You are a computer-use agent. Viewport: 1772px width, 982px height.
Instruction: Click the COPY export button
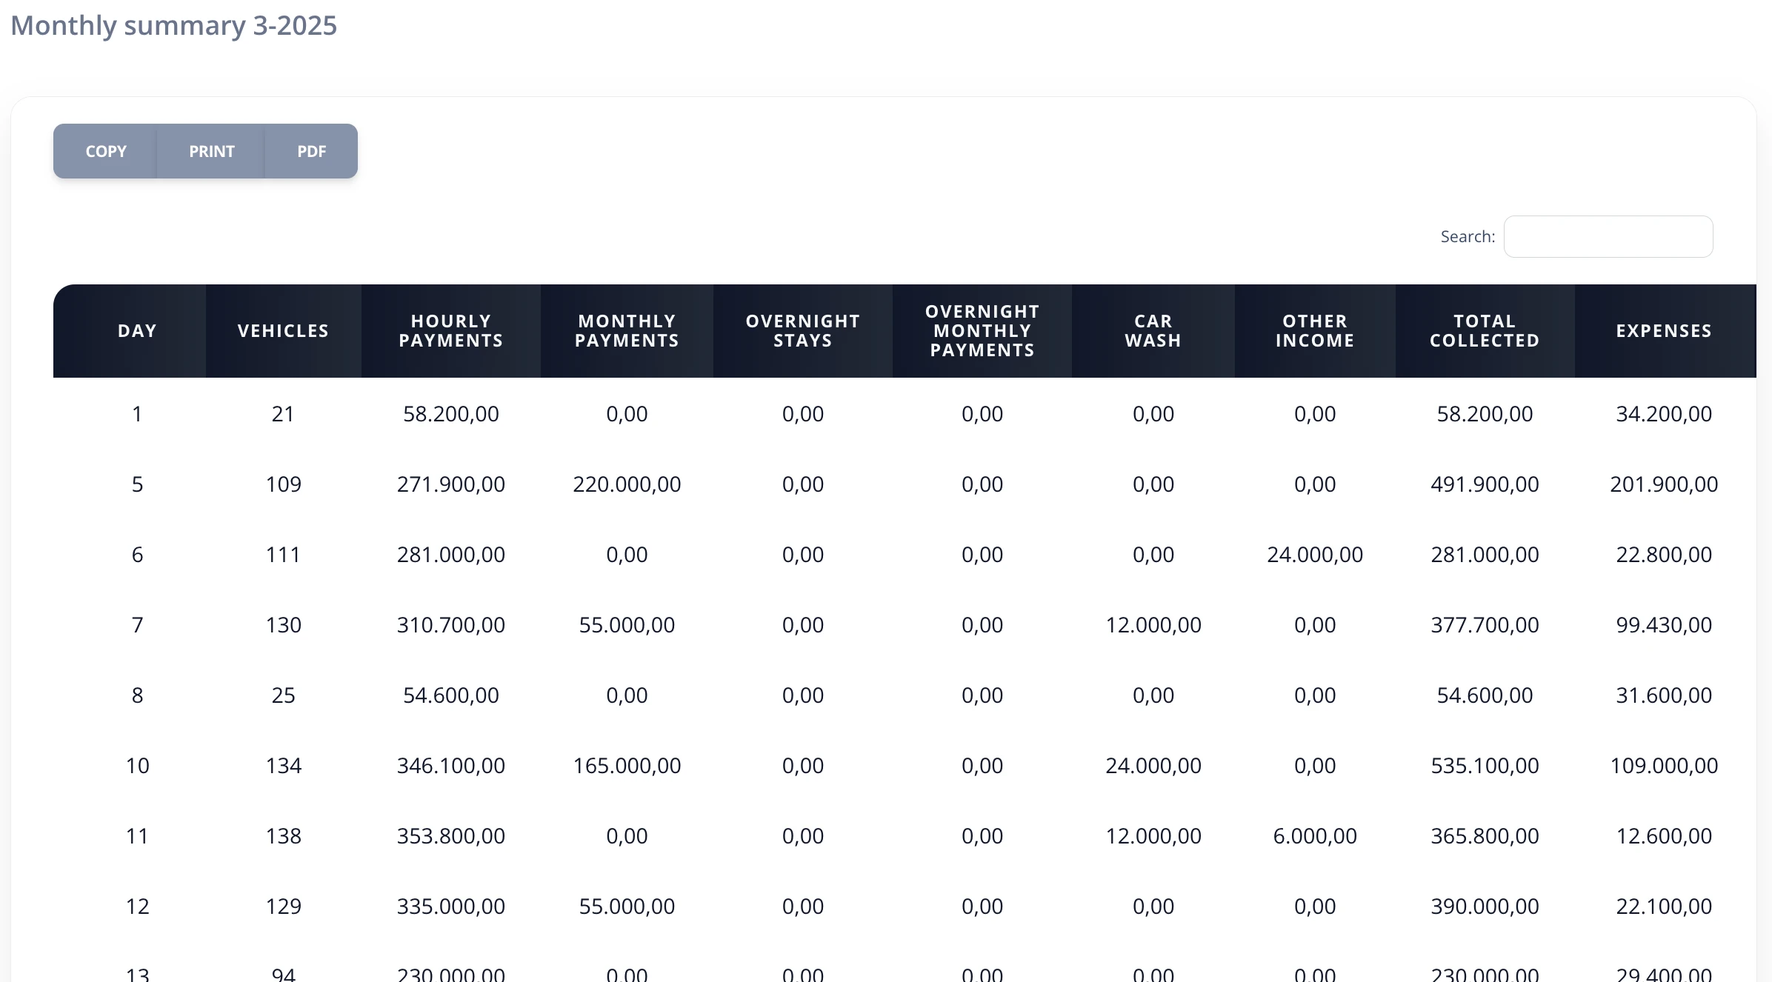(105, 151)
